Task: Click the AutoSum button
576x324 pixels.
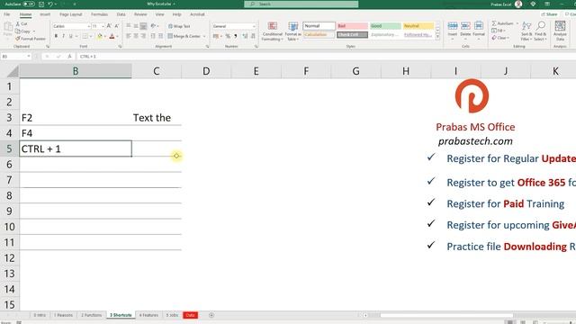Action: 502,23
